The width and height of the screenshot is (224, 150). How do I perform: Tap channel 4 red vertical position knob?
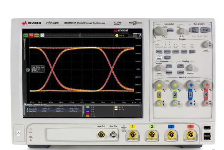tap(206, 103)
